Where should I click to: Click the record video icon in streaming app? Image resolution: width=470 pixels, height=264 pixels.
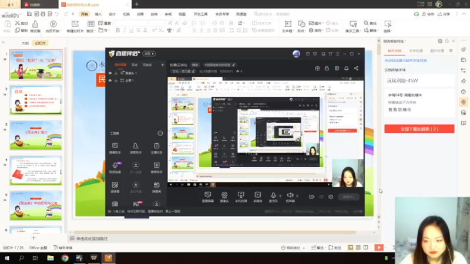pos(312,197)
